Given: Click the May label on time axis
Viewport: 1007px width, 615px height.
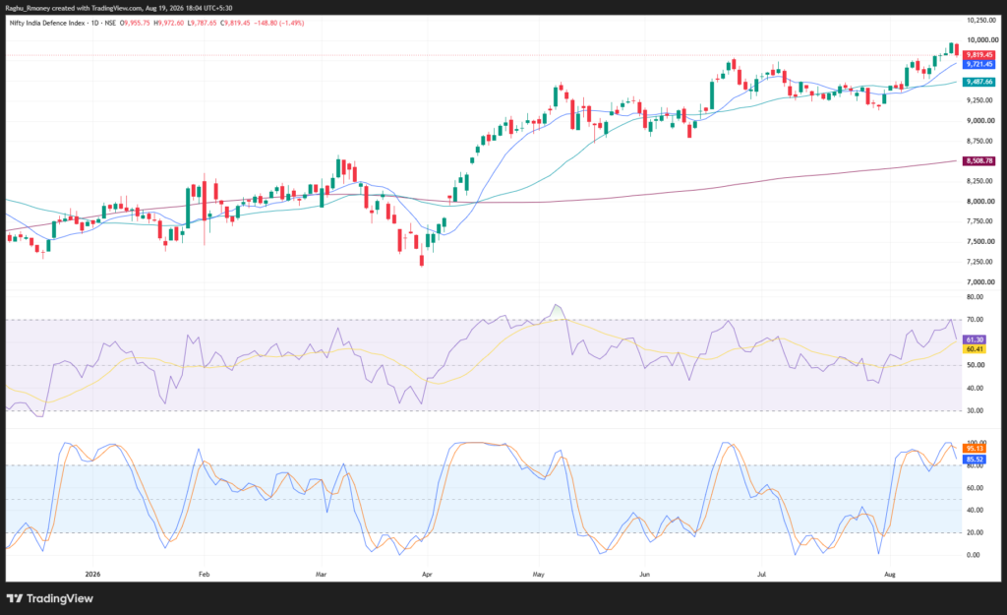Looking at the screenshot, I should tap(539, 575).
